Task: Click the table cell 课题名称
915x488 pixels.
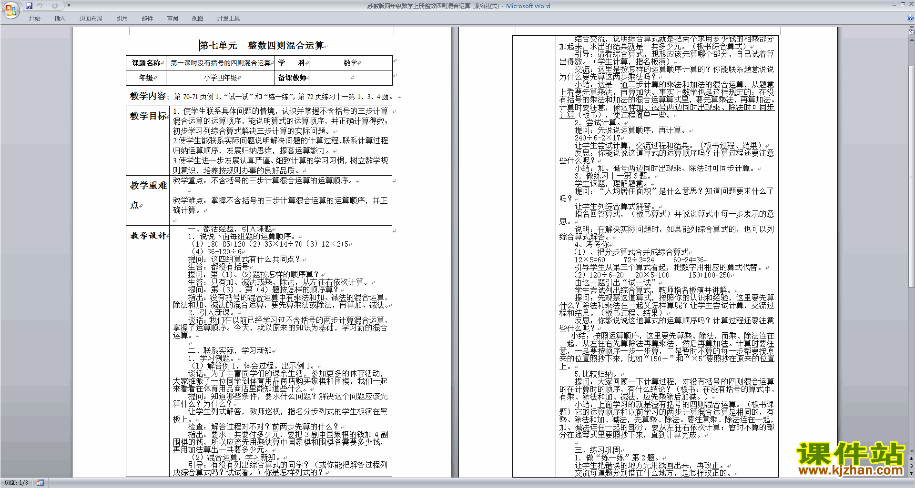Action: [146, 63]
